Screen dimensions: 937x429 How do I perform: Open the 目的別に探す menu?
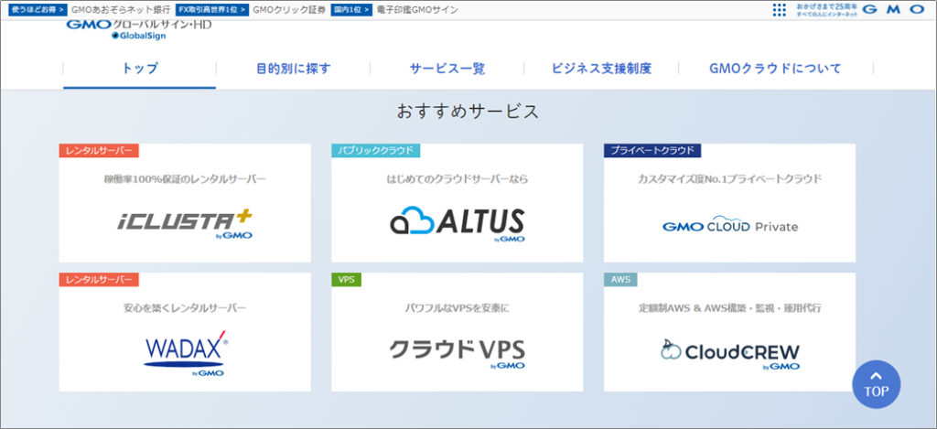pyautogui.click(x=294, y=68)
